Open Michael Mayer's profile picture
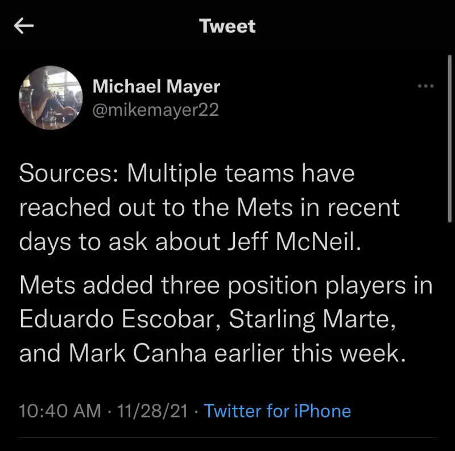Image resolution: width=455 pixels, height=451 pixels. pos(51,98)
